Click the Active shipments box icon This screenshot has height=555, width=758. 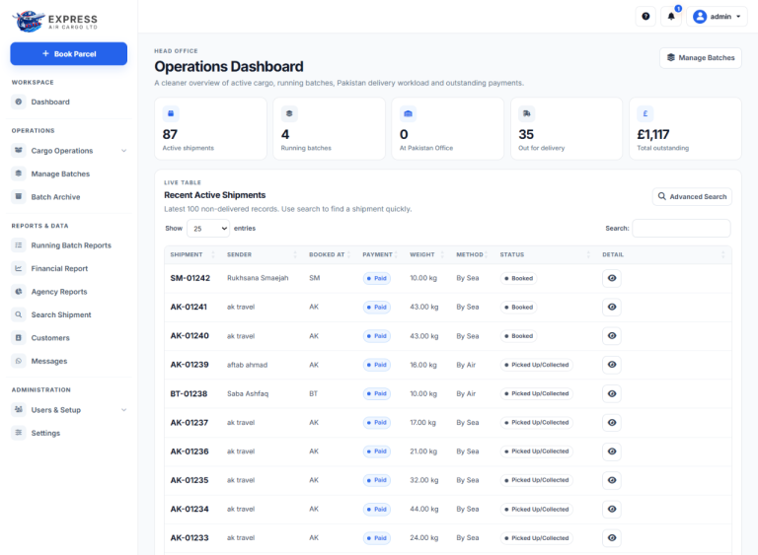click(171, 113)
